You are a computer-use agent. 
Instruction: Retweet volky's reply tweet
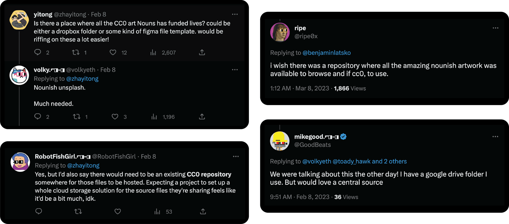point(77,117)
